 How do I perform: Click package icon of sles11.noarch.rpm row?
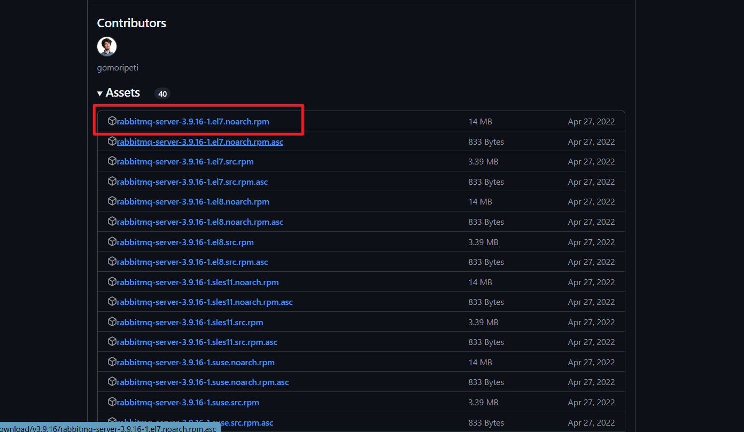point(112,282)
